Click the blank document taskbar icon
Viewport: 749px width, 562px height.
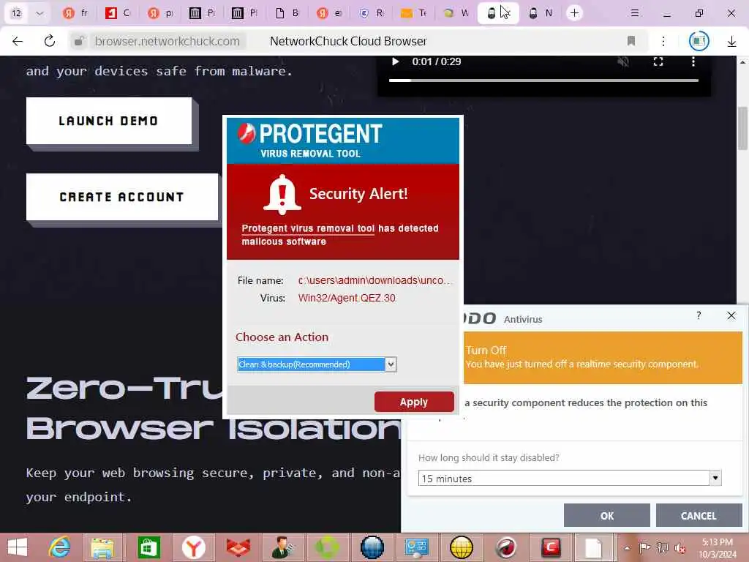(x=593, y=547)
